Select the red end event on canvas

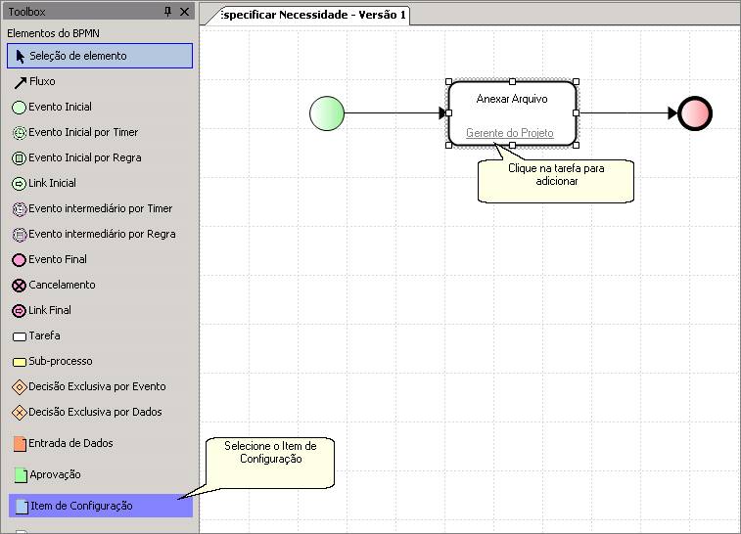pyautogui.click(x=695, y=113)
